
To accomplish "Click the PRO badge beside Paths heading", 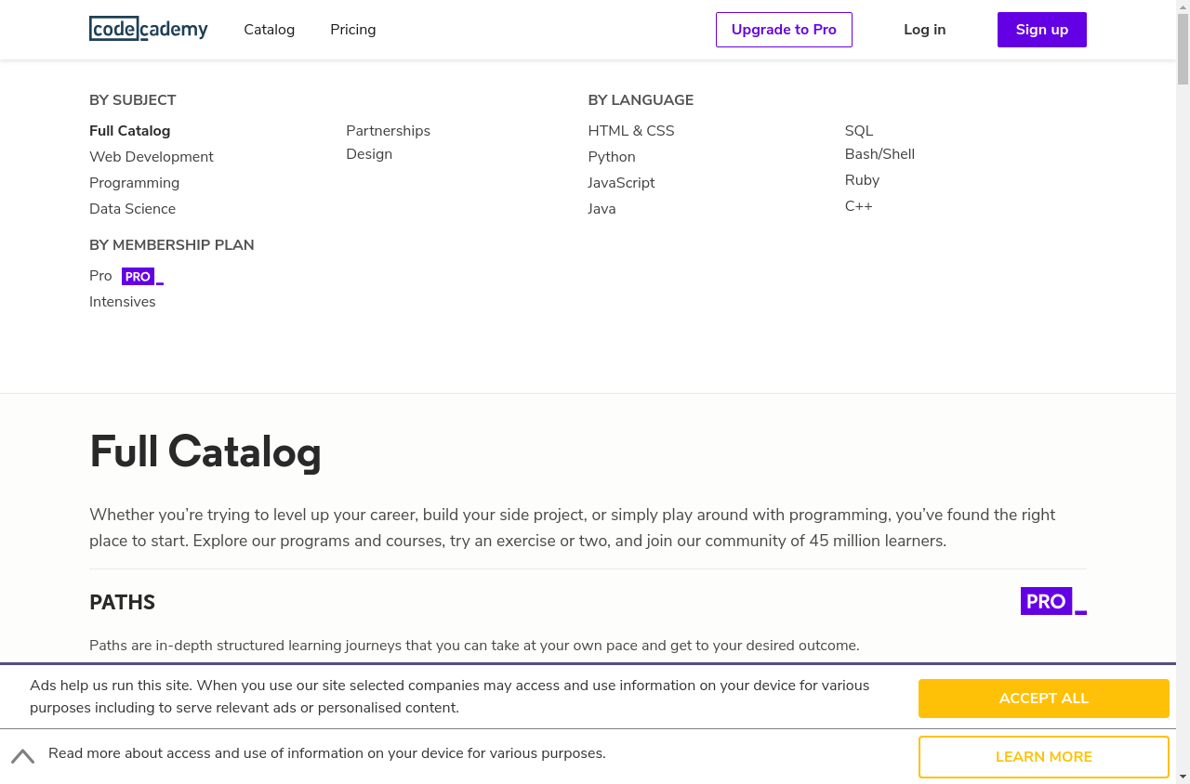I will pyautogui.click(x=1052, y=601).
